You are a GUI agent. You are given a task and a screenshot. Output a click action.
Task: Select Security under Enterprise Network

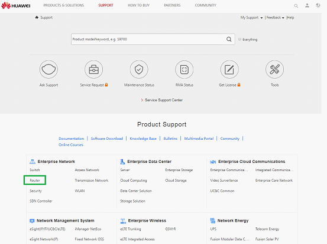point(35,191)
